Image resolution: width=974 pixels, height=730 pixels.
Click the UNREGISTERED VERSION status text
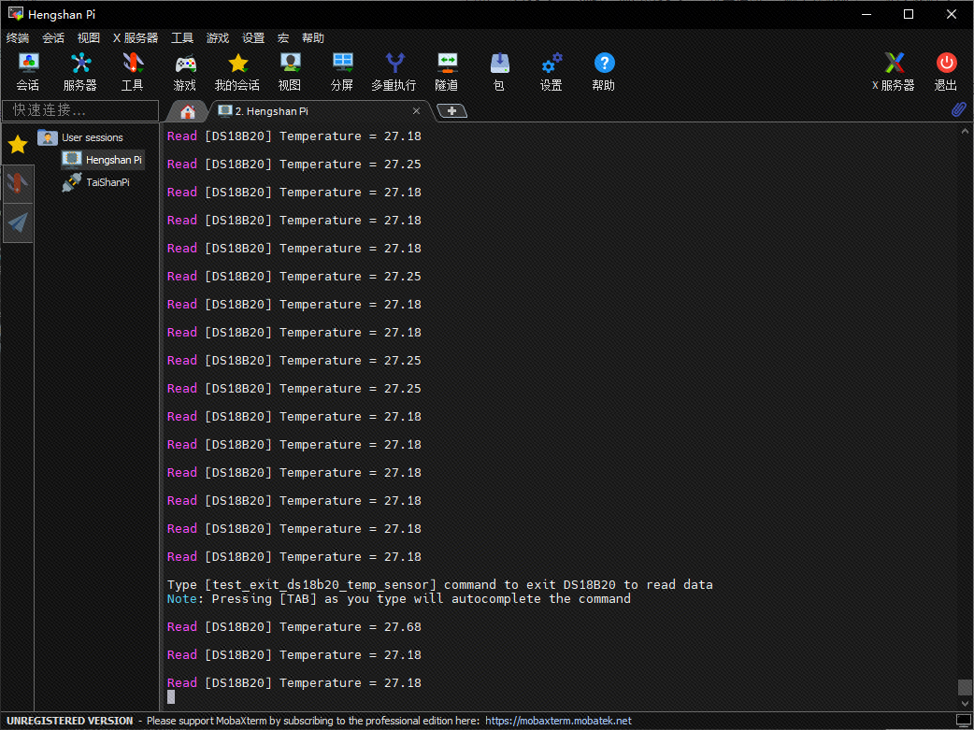(x=69, y=721)
